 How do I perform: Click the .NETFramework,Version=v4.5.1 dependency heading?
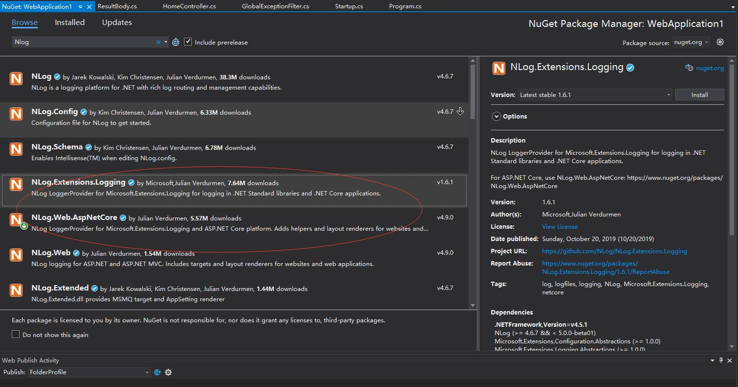click(x=541, y=324)
